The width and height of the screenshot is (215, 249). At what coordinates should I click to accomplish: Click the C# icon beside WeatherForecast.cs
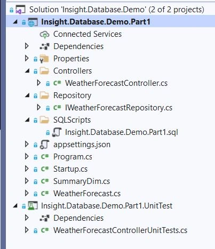coord(45,194)
